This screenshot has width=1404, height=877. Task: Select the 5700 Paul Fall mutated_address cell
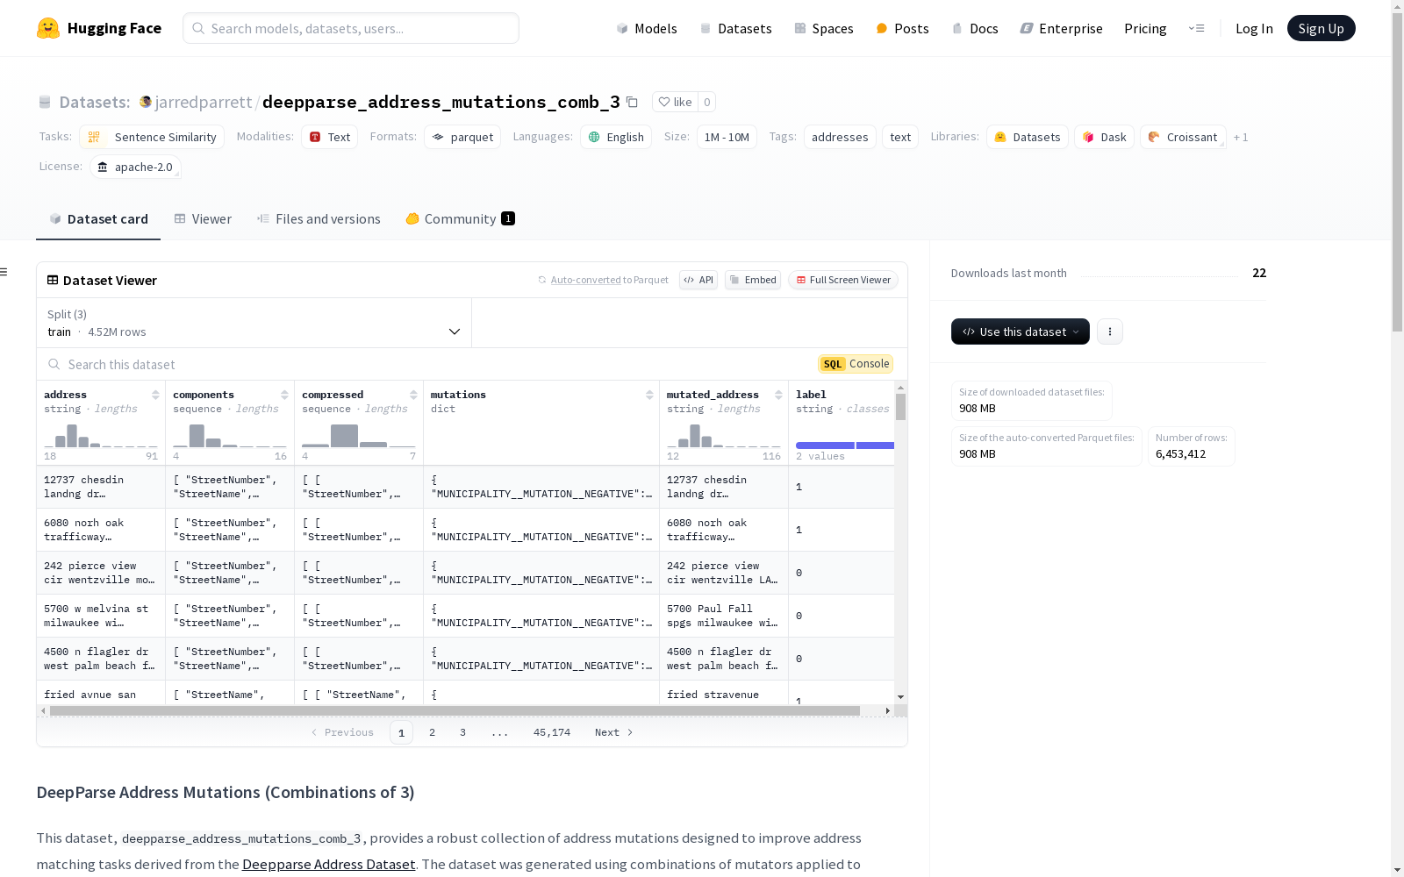[x=724, y=616]
